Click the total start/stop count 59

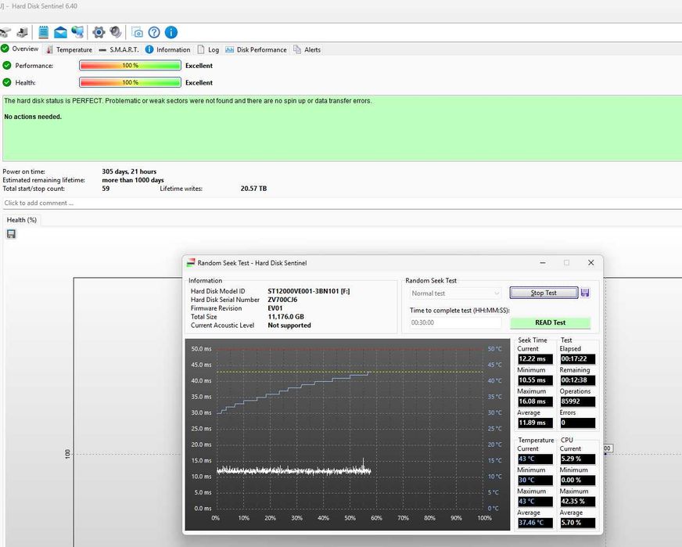pyautogui.click(x=106, y=189)
